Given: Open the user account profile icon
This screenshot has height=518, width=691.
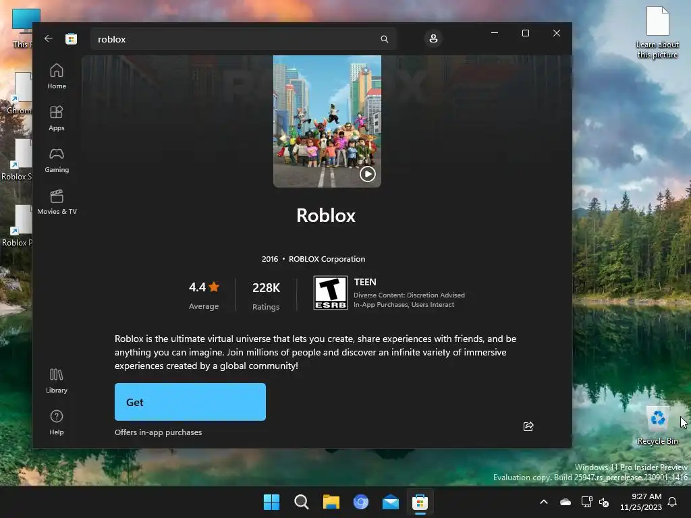Looking at the screenshot, I should (433, 38).
